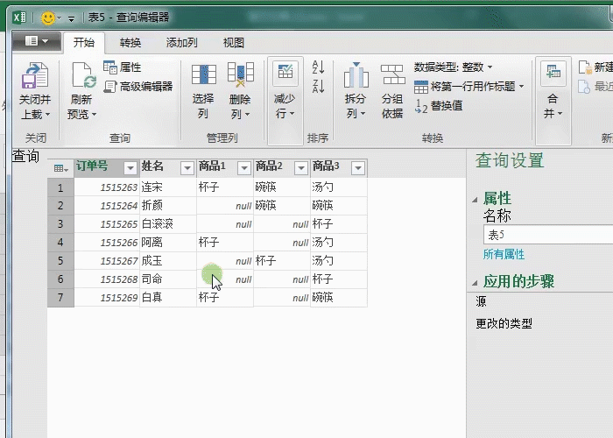Click the 选择列 (Choose Columns) icon
The height and width of the screenshot is (438, 613).
(x=203, y=77)
